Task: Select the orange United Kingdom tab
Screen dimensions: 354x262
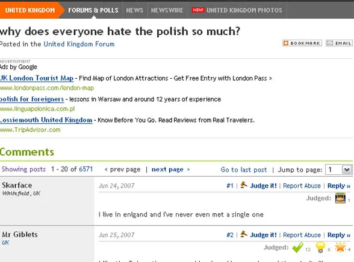Action: coord(30,10)
